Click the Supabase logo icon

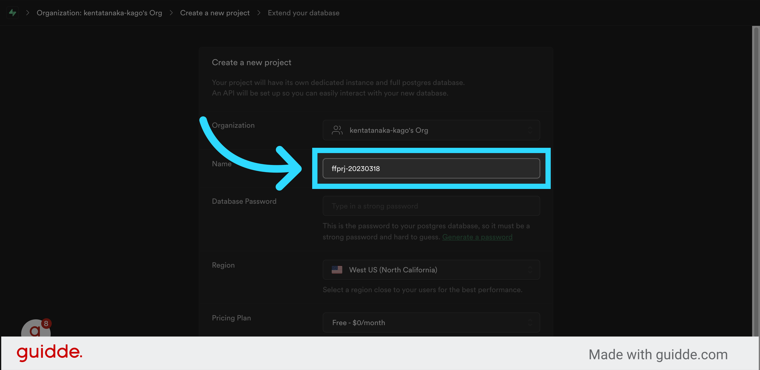pos(12,13)
